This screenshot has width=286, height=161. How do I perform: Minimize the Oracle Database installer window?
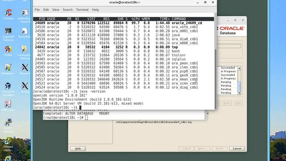point(227,20)
